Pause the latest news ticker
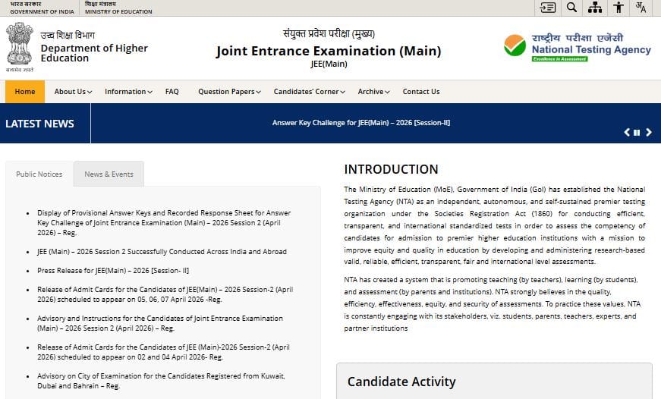 click(637, 132)
